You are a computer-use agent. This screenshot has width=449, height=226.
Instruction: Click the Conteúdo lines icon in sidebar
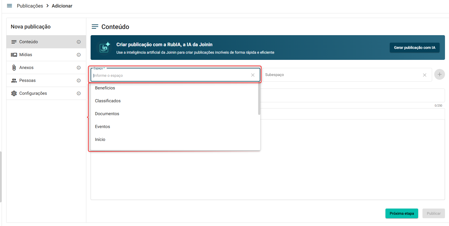(x=14, y=42)
